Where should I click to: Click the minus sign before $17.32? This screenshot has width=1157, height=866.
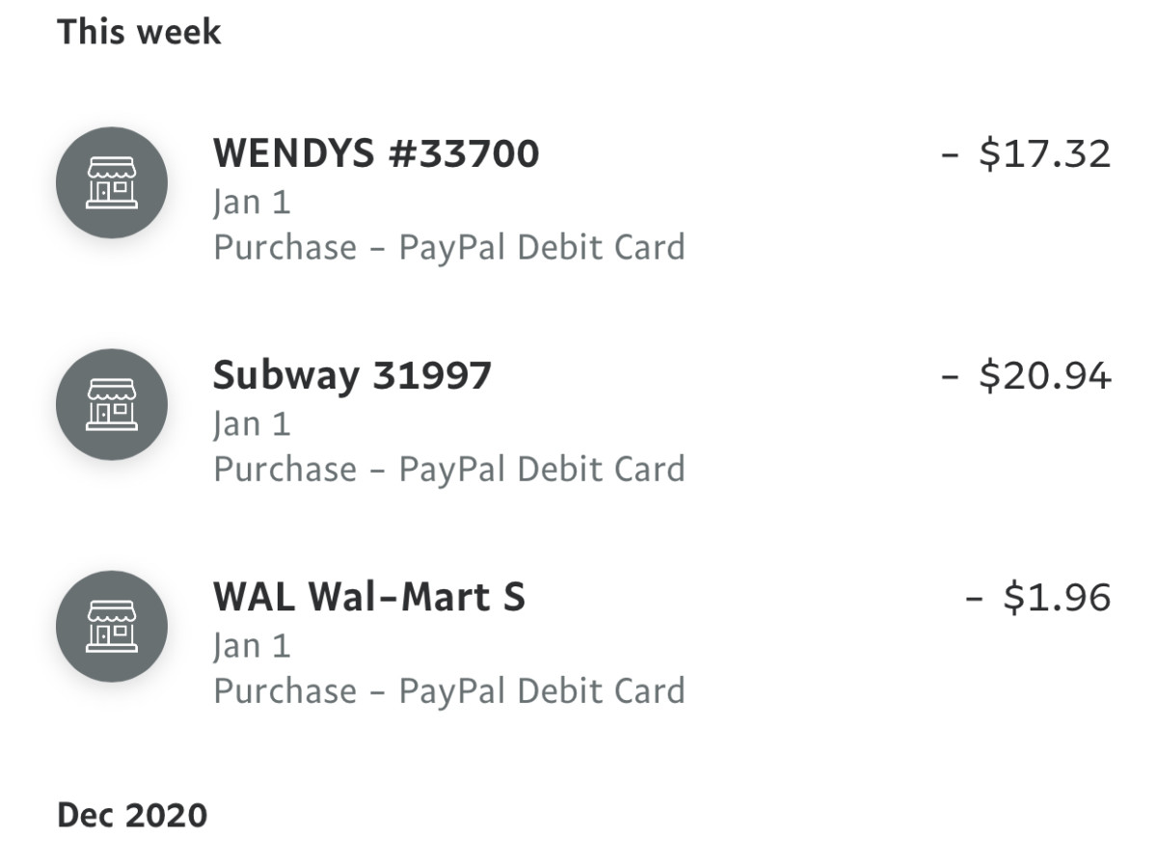coord(952,154)
